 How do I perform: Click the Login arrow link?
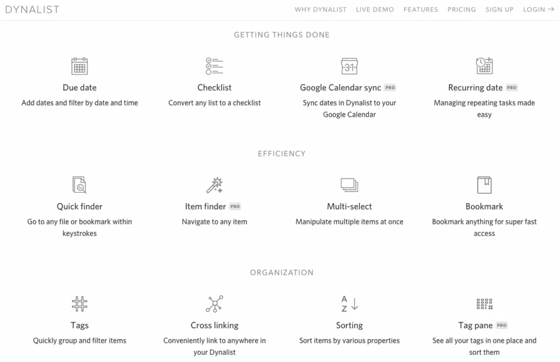point(539,10)
